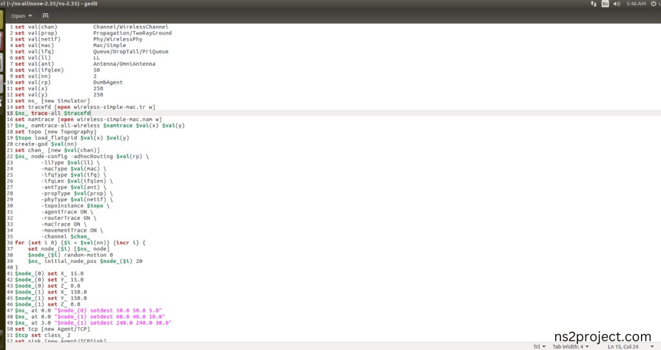Click the line 'create-god $val(nn)'
The height and width of the screenshot is (350, 661).
tap(46, 144)
